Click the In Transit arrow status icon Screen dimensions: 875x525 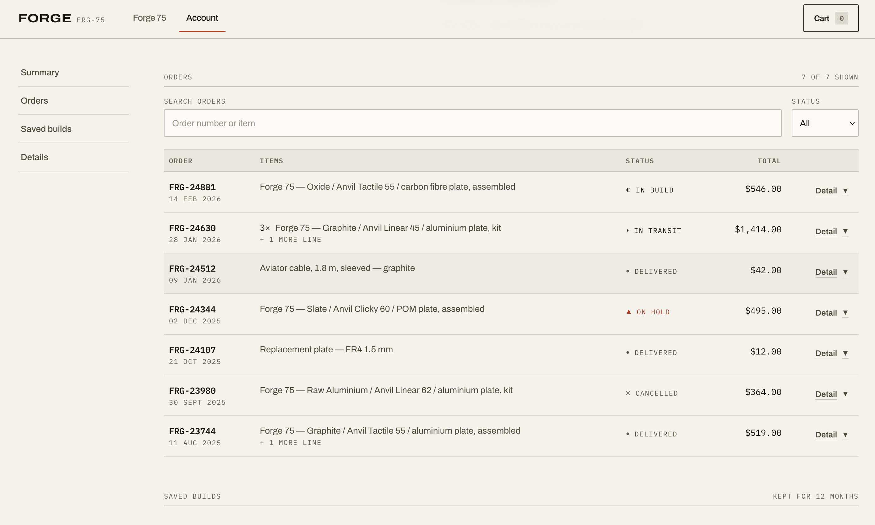(x=627, y=231)
